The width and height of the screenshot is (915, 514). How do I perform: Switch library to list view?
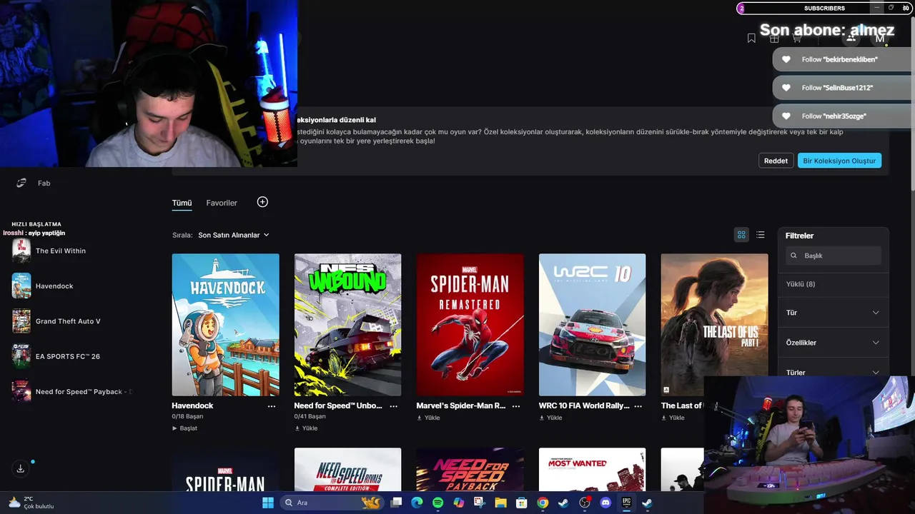(761, 235)
